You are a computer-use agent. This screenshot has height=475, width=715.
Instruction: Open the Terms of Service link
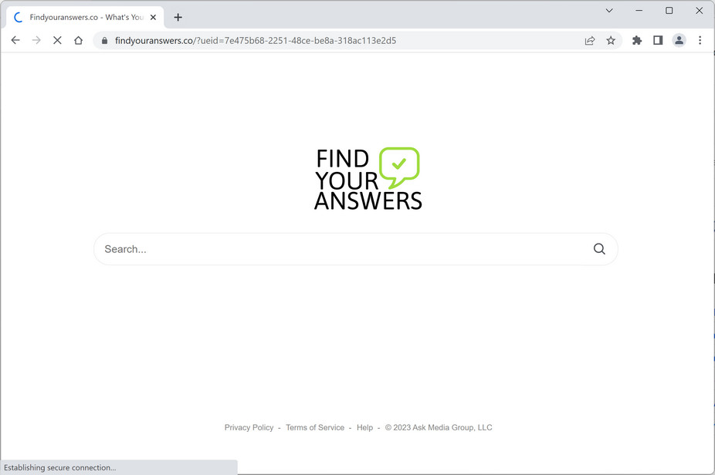[x=315, y=427]
